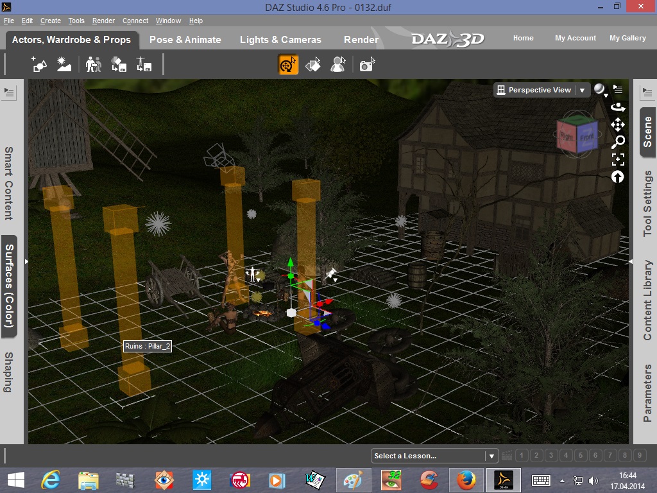Click the green Y-axis manipulator arrow
The width and height of the screenshot is (657, 493).
291,263
